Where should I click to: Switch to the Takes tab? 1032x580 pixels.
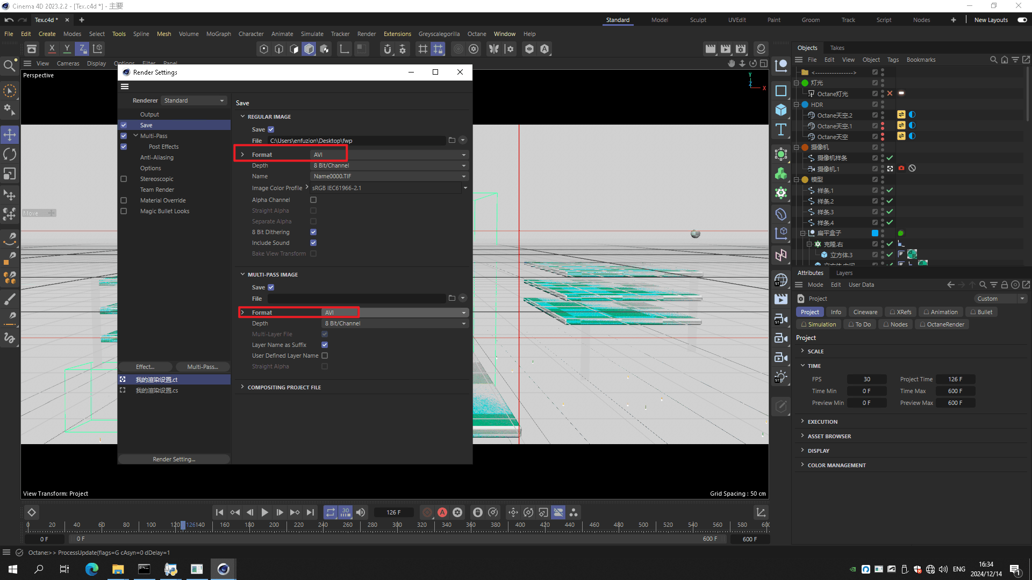(837, 48)
